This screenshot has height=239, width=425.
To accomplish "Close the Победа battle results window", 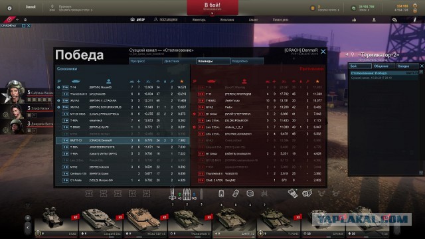I will (x=323, y=52).
